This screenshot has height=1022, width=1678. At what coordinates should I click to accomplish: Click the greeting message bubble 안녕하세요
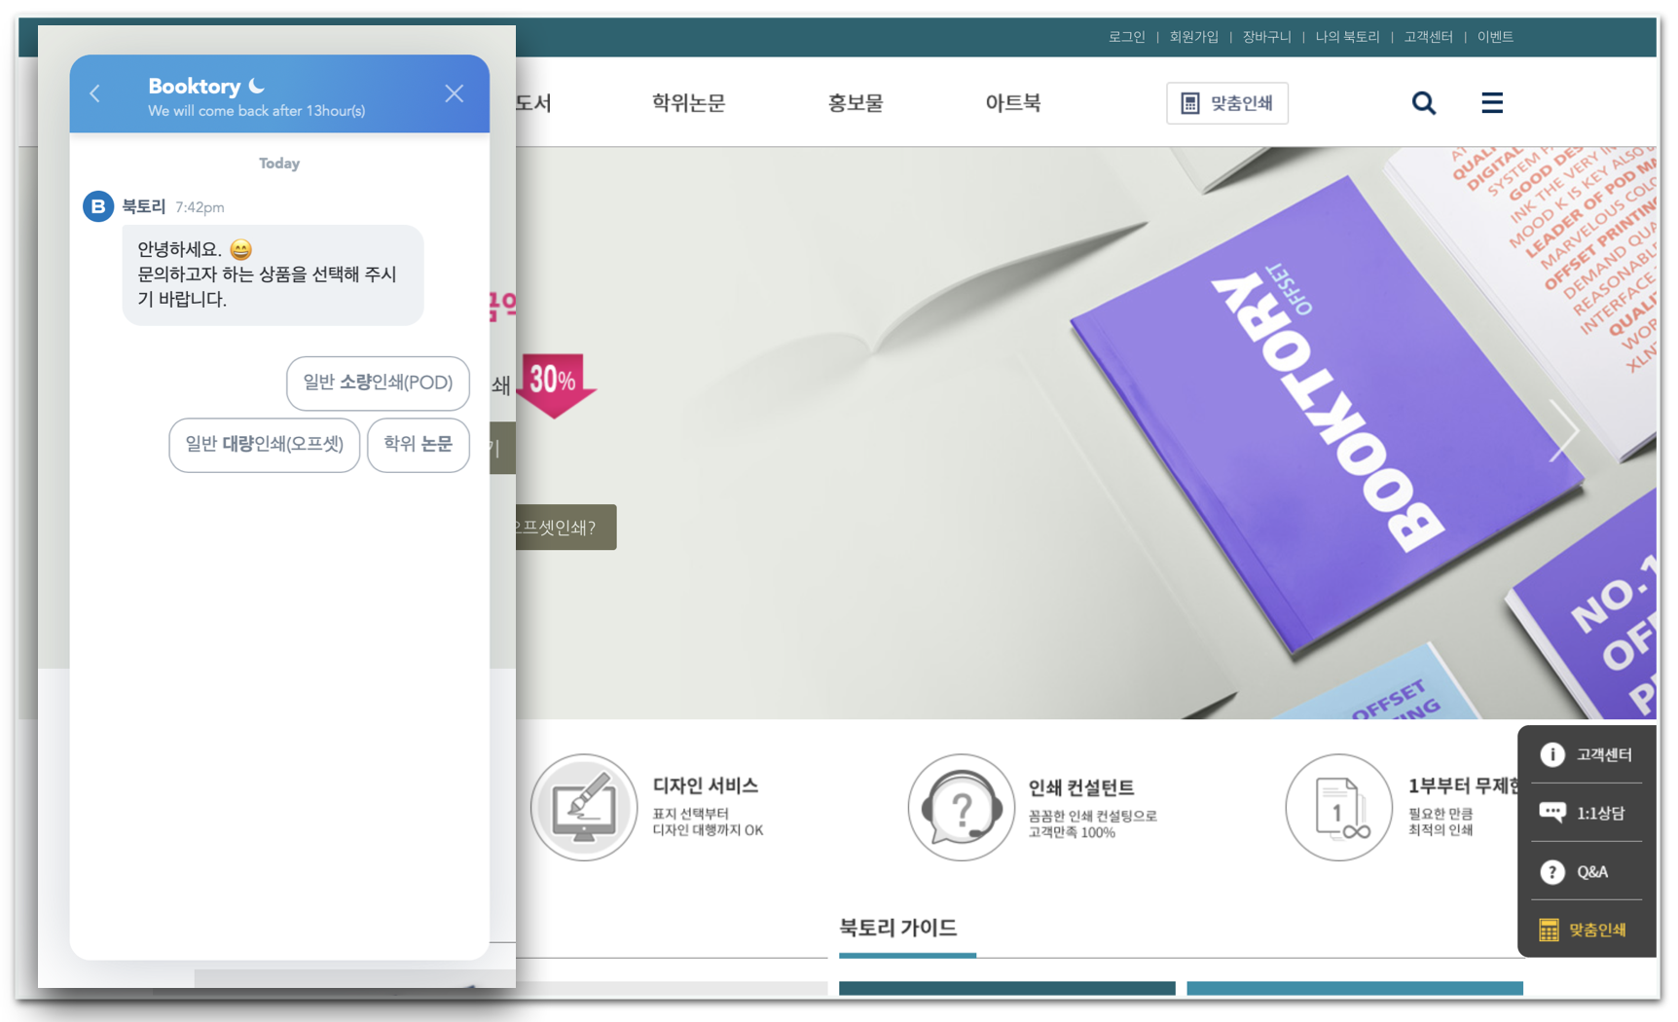pos(273,274)
